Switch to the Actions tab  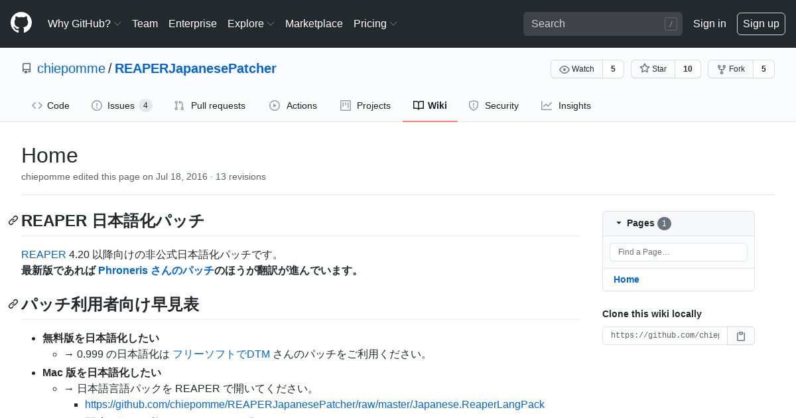click(293, 105)
